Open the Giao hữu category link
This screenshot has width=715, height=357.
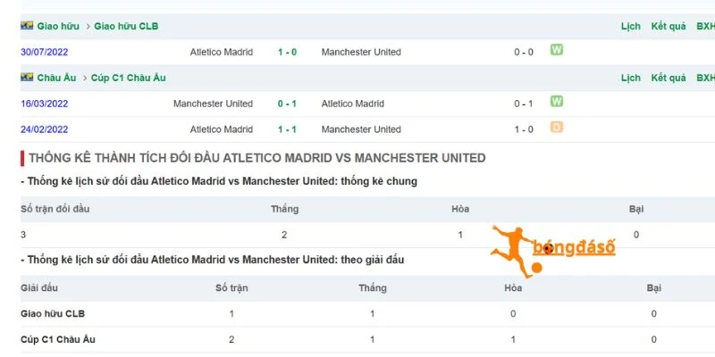tap(58, 27)
